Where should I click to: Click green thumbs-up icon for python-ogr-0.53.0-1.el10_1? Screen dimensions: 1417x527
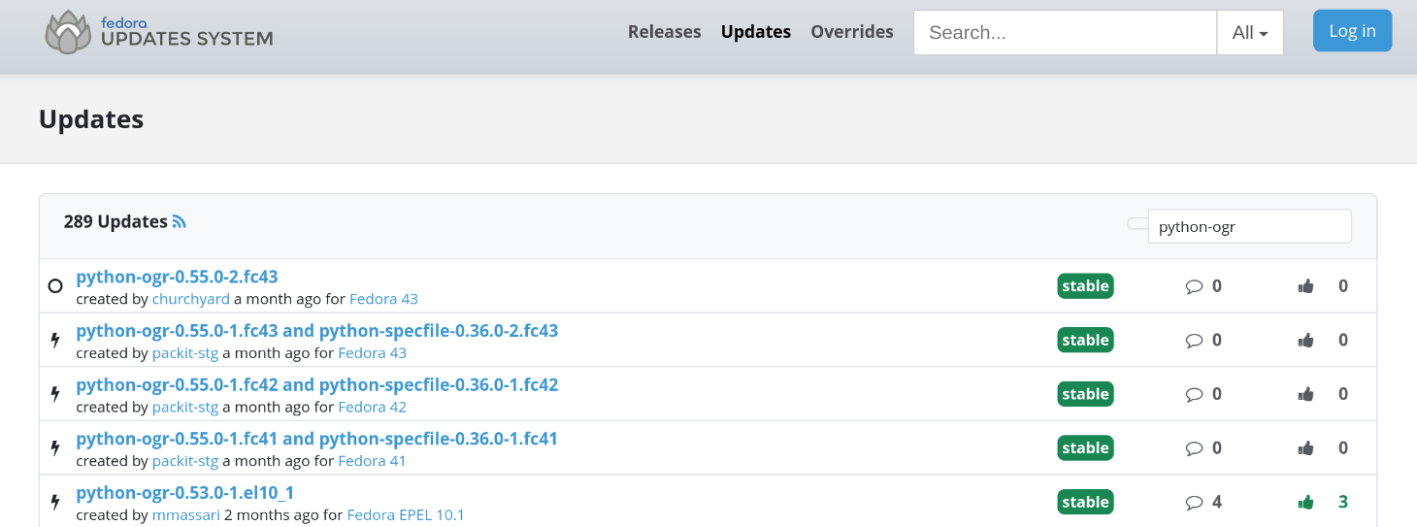tap(1305, 502)
